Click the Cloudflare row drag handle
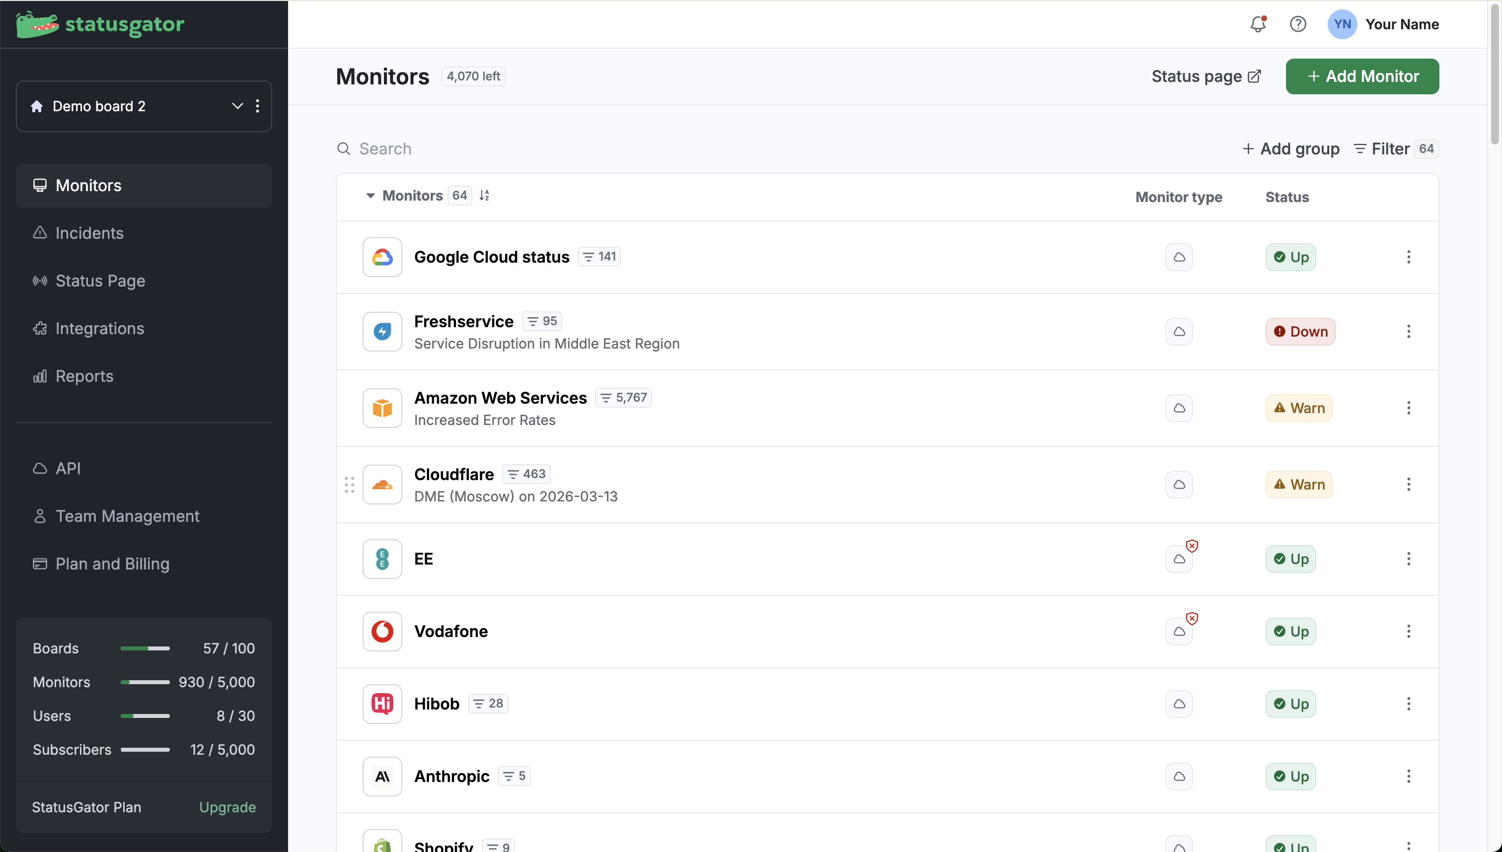Viewport: 1502px width, 852px height. [350, 485]
